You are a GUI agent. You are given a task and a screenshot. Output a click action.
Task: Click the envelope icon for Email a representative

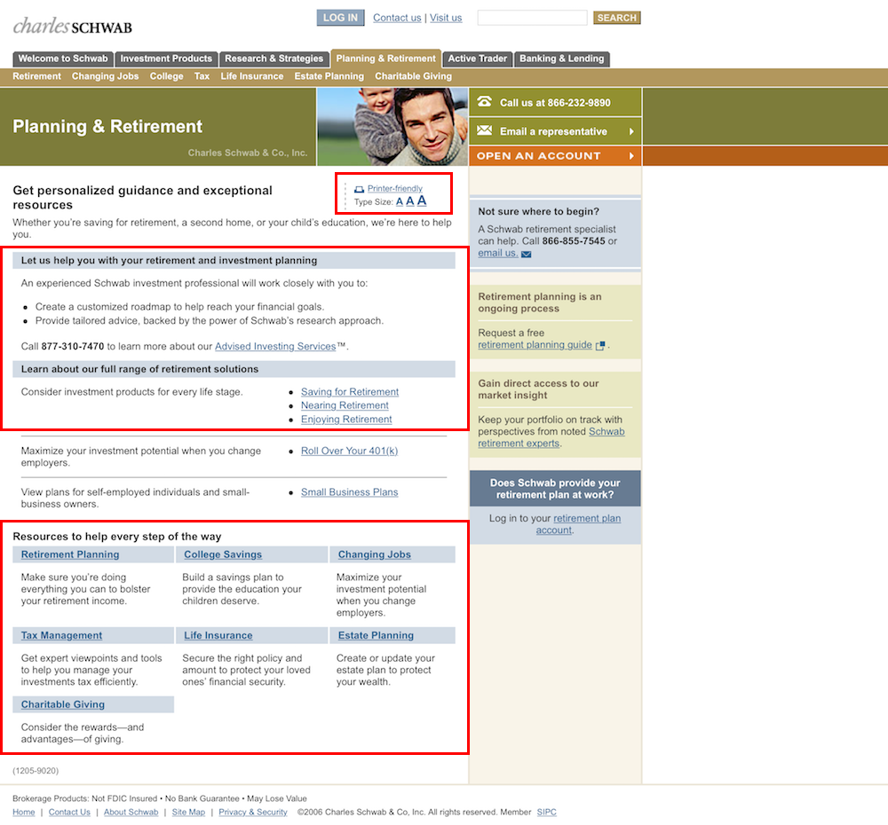coord(484,130)
